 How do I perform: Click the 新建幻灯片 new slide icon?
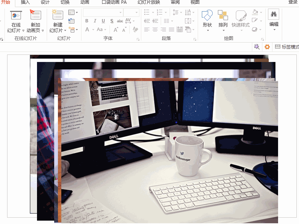click(58, 15)
